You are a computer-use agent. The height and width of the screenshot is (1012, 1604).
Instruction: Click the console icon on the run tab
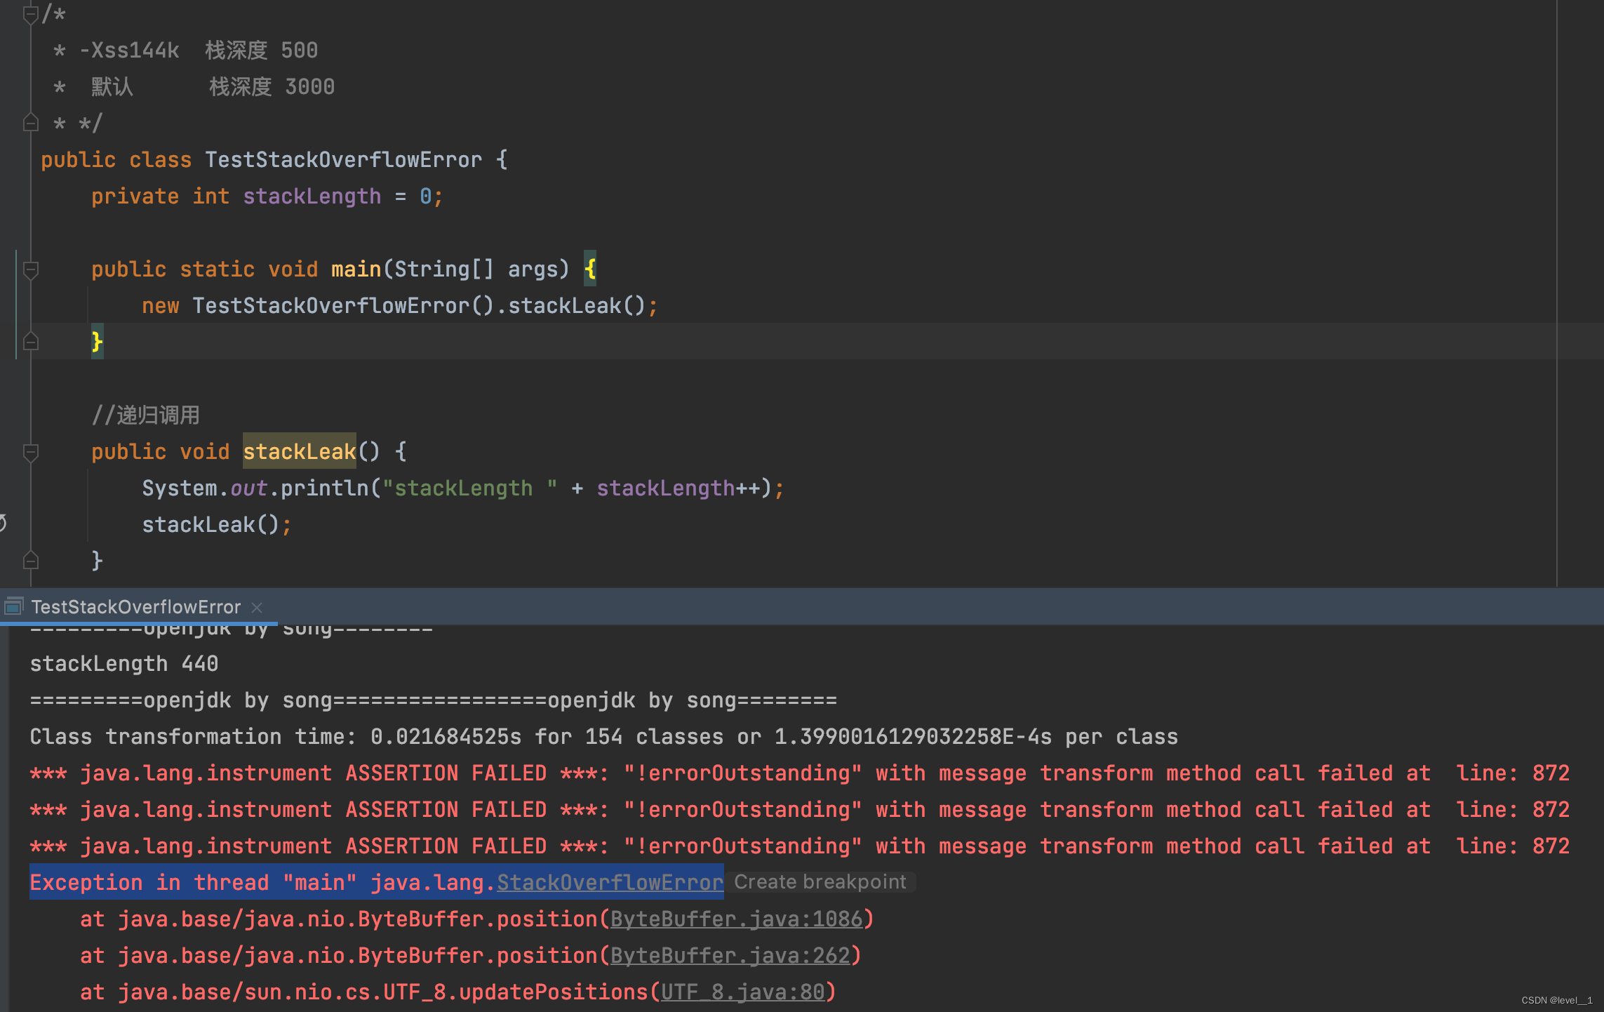click(13, 606)
